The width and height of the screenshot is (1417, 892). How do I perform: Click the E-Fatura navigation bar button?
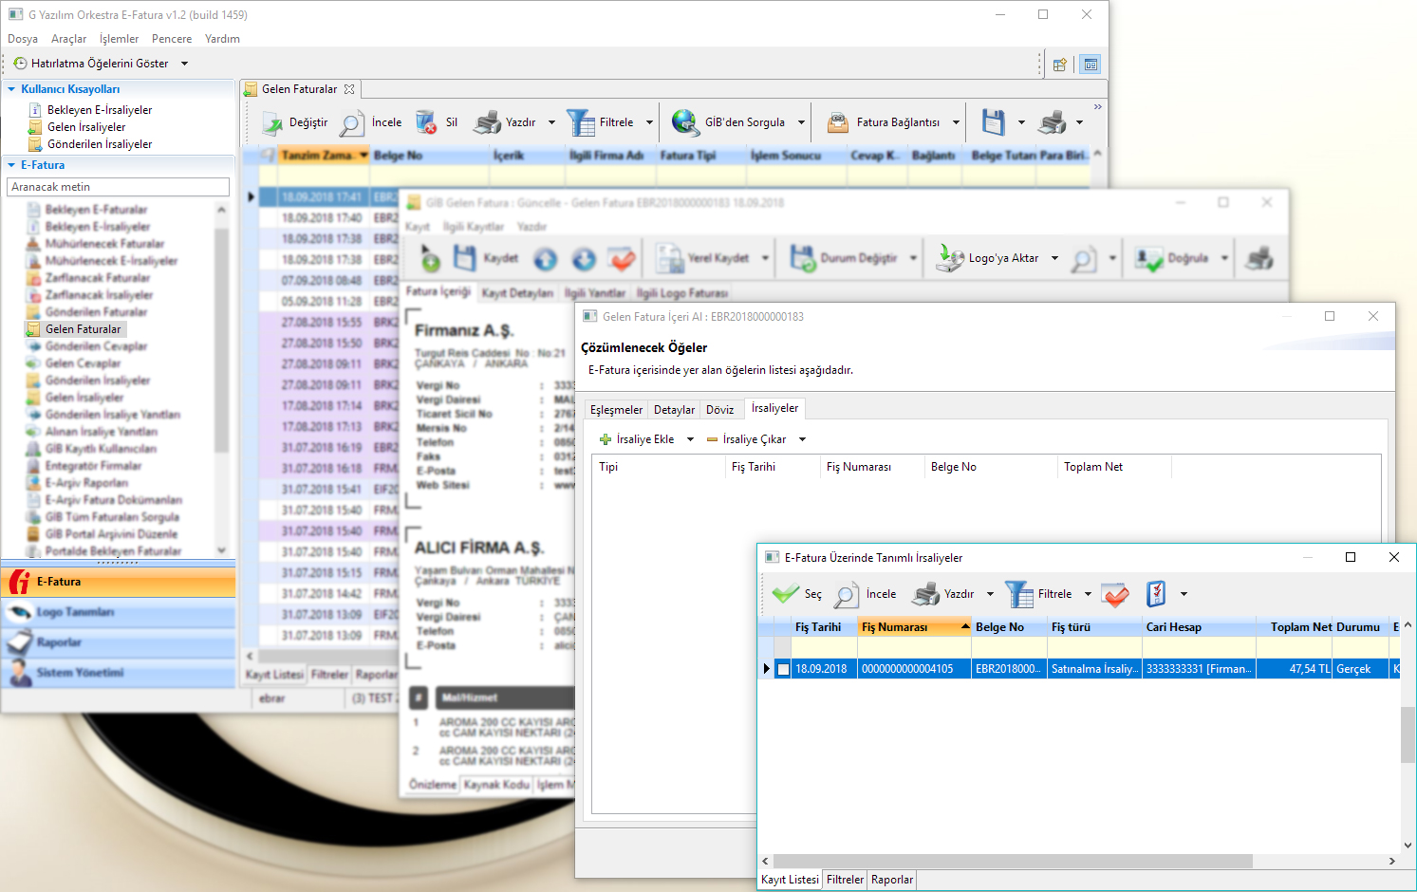119,582
